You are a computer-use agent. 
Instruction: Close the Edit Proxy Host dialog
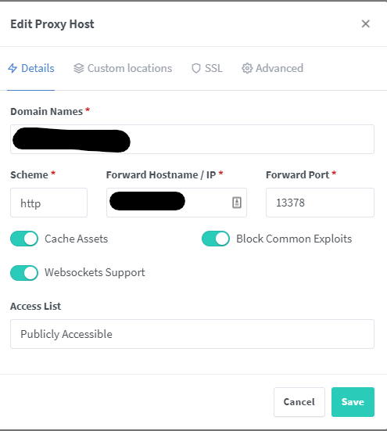pyautogui.click(x=366, y=24)
